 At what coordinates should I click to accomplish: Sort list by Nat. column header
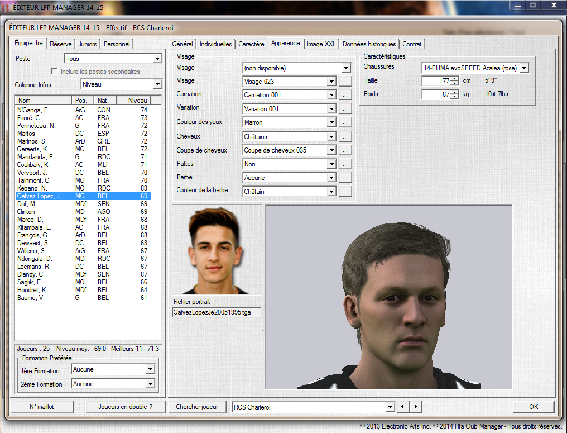coord(105,100)
